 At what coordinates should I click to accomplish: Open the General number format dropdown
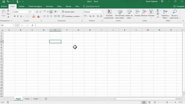[x=101, y=12]
